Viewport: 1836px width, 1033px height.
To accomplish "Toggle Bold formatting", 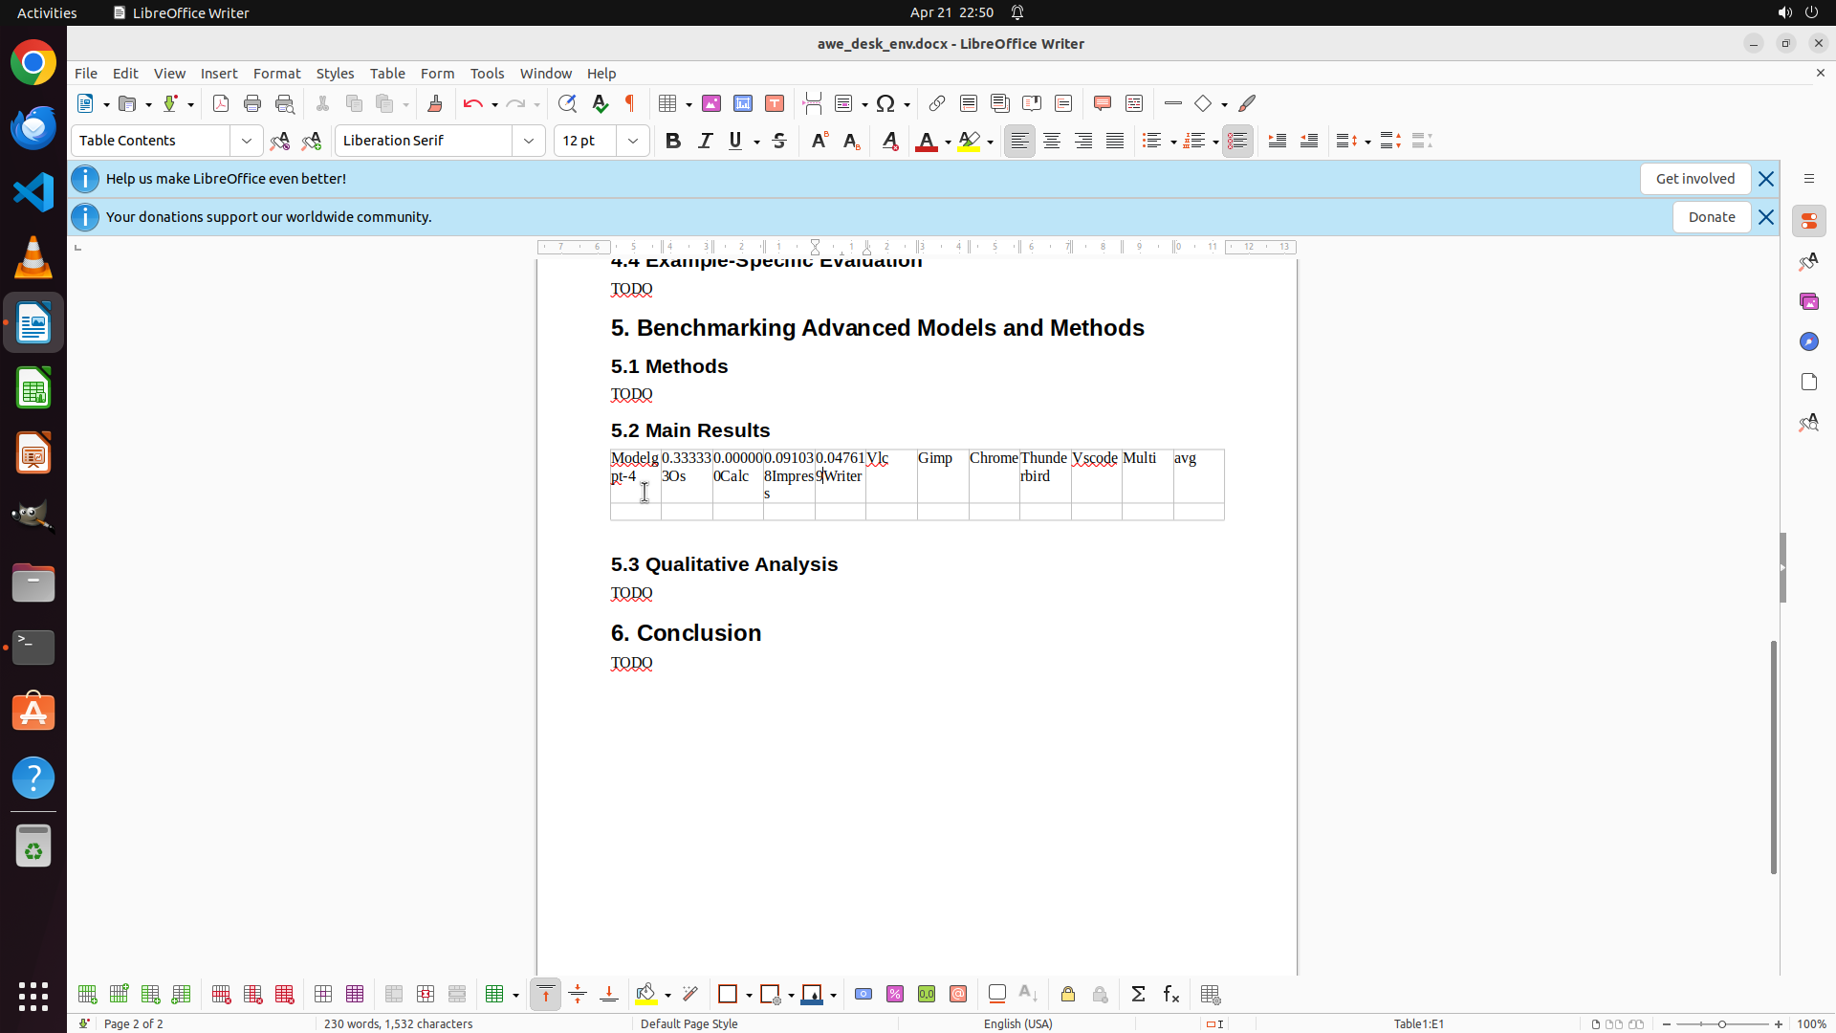I will [x=673, y=141].
